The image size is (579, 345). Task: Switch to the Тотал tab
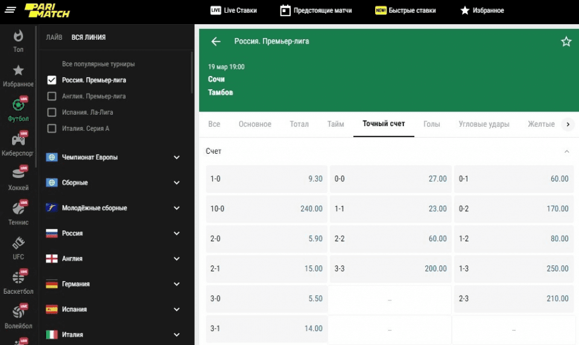pyautogui.click(x=299, y=124)
